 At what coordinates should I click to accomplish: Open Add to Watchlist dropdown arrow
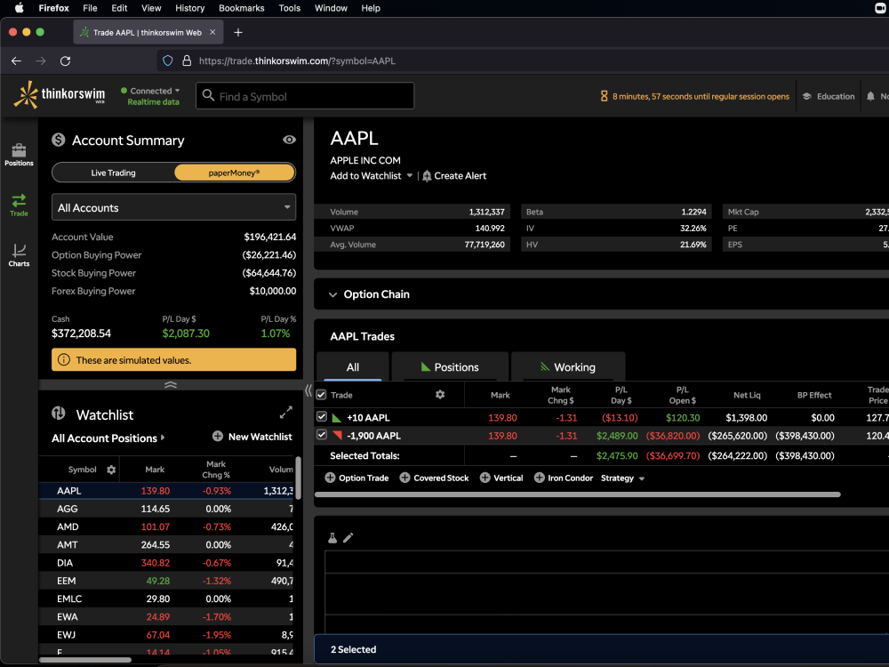click(x=409, y=176)
